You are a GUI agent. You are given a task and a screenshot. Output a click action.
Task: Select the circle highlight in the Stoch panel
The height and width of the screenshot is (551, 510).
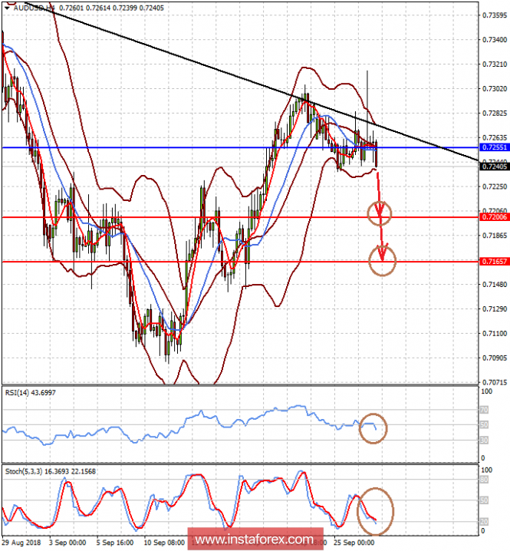coord(377,510)
